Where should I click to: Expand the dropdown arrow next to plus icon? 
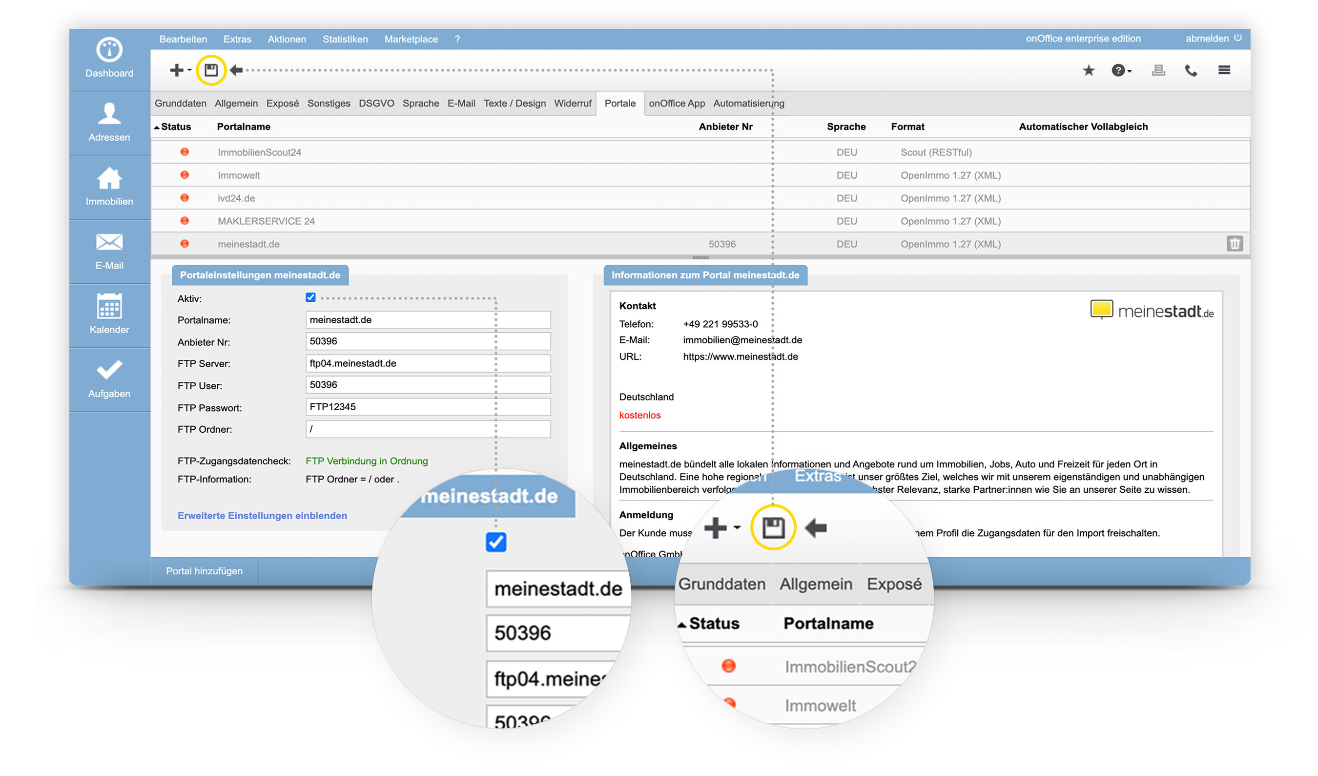(189, 70)
